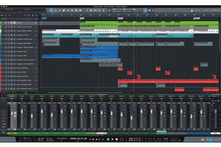
Task: Select the Arrow tool
Action: 51,10
